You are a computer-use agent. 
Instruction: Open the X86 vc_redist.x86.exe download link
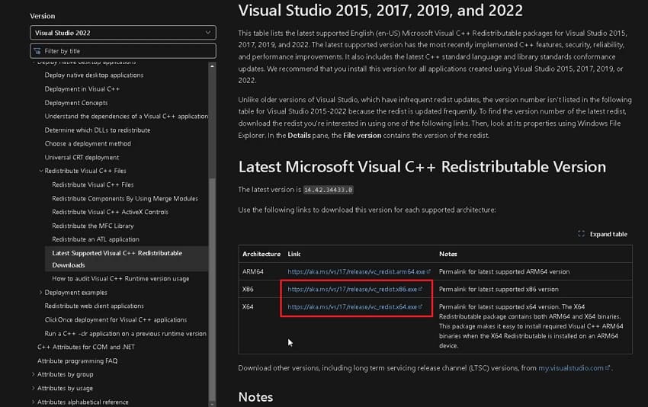click(x=354, y=289)
